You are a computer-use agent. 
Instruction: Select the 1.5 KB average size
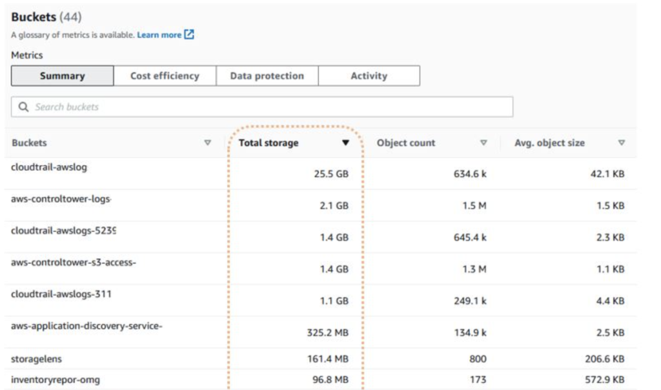tap(611, 206)
